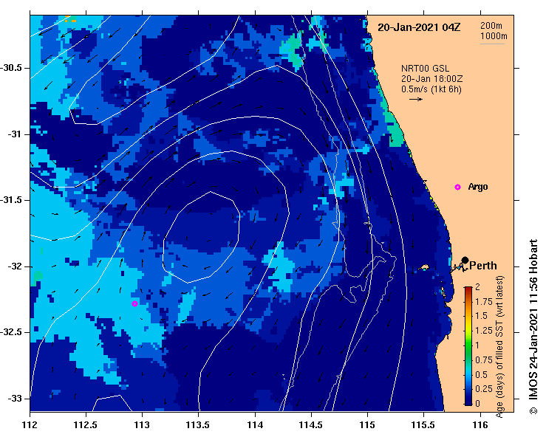Click the small island west of Perth
Screen dimensions: 546x437
(424, 267)
